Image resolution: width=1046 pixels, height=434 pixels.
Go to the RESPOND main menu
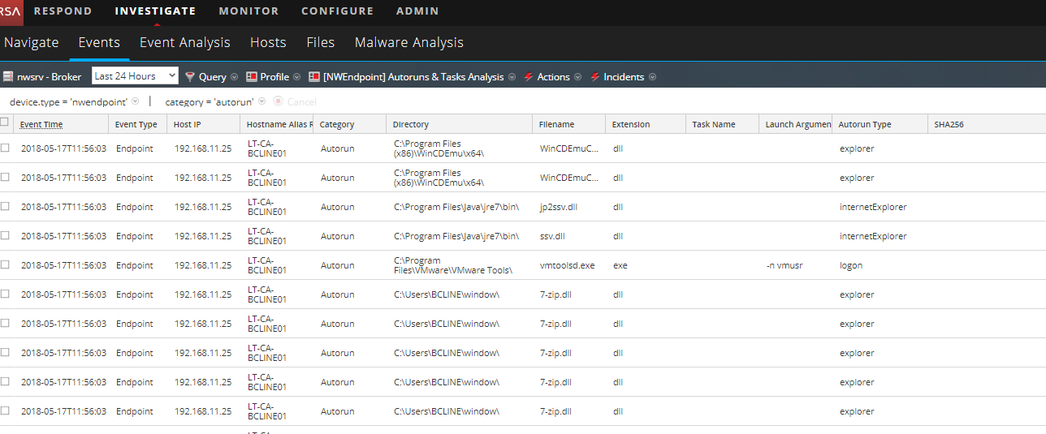point(63,11)
